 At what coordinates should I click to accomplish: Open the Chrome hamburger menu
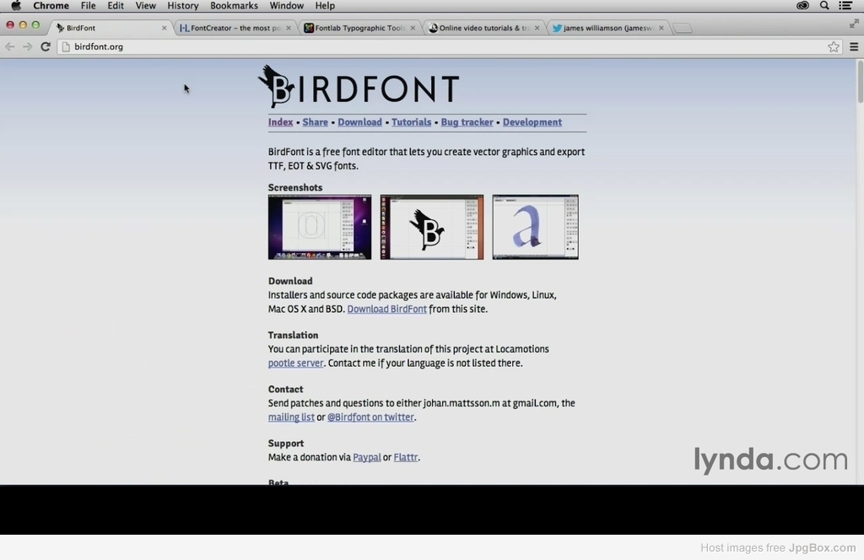pyautogui.click(x=854, y=46)
